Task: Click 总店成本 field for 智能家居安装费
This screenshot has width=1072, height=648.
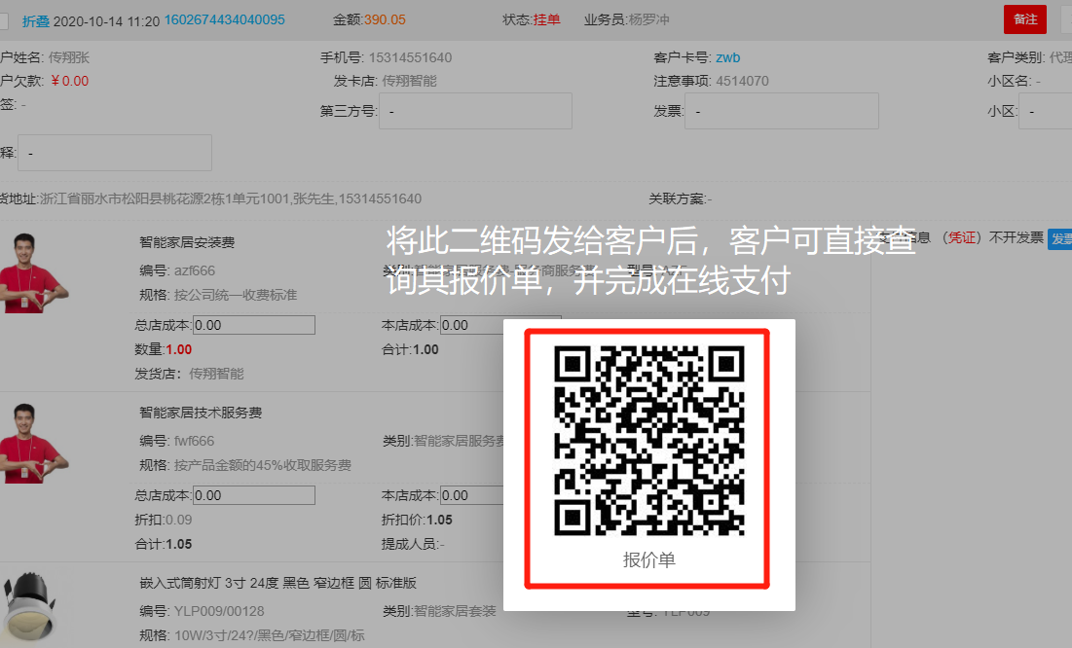Action: (254, 325)
